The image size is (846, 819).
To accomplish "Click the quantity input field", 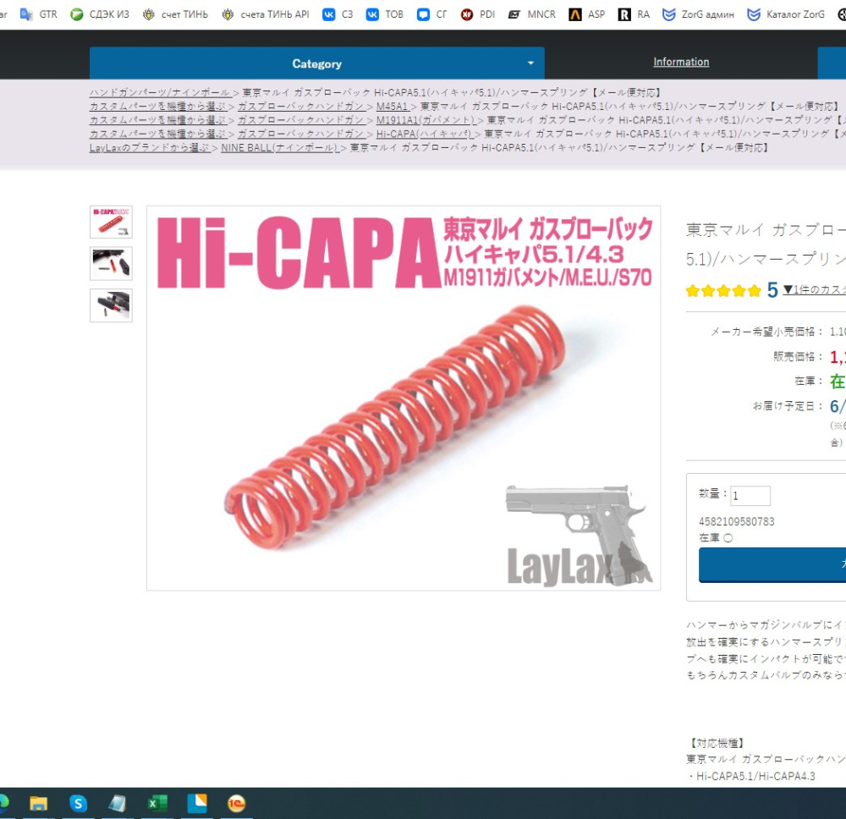I will (750, 496).
